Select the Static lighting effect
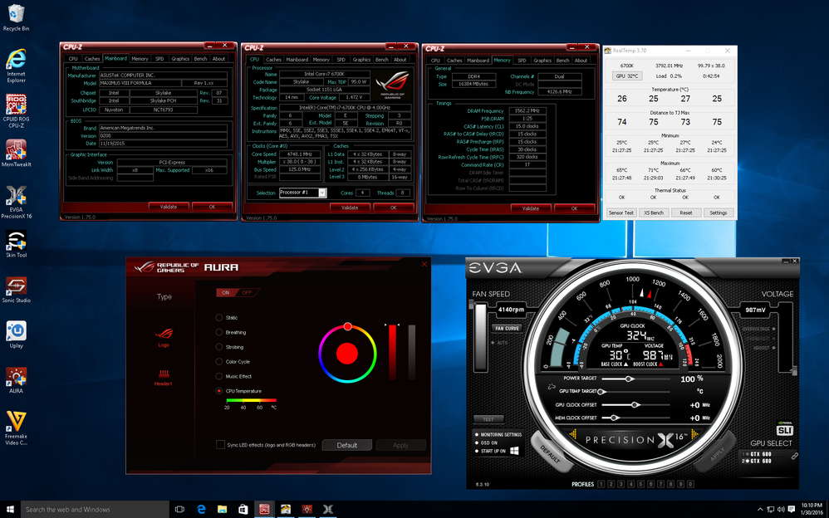 coord(219,318)
